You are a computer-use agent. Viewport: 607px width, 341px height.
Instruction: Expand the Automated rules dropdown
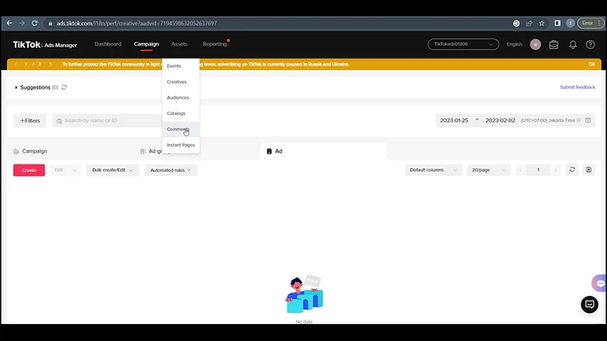tap(171, 170)
